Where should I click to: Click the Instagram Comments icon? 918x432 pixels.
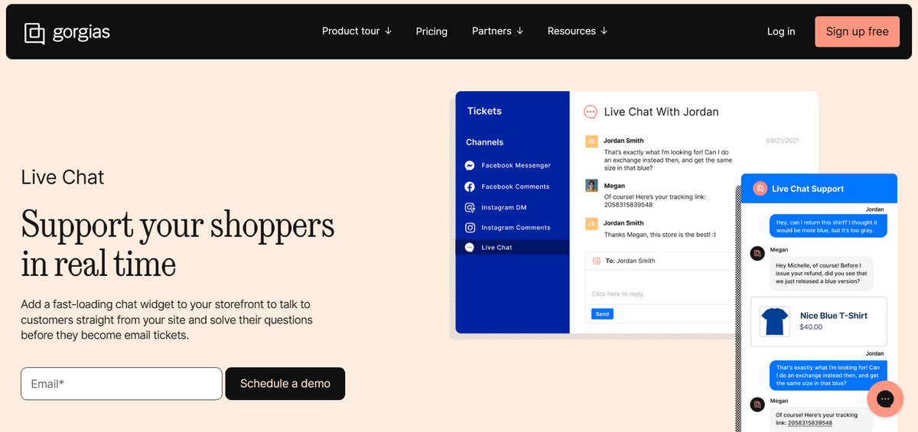click(470, 228)
